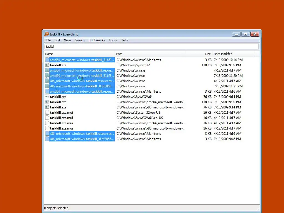The image size is (284, 213).
Task: Click folder icon of x86 taskkill.resources winsxs folder
Action: (x=47, y=81)
